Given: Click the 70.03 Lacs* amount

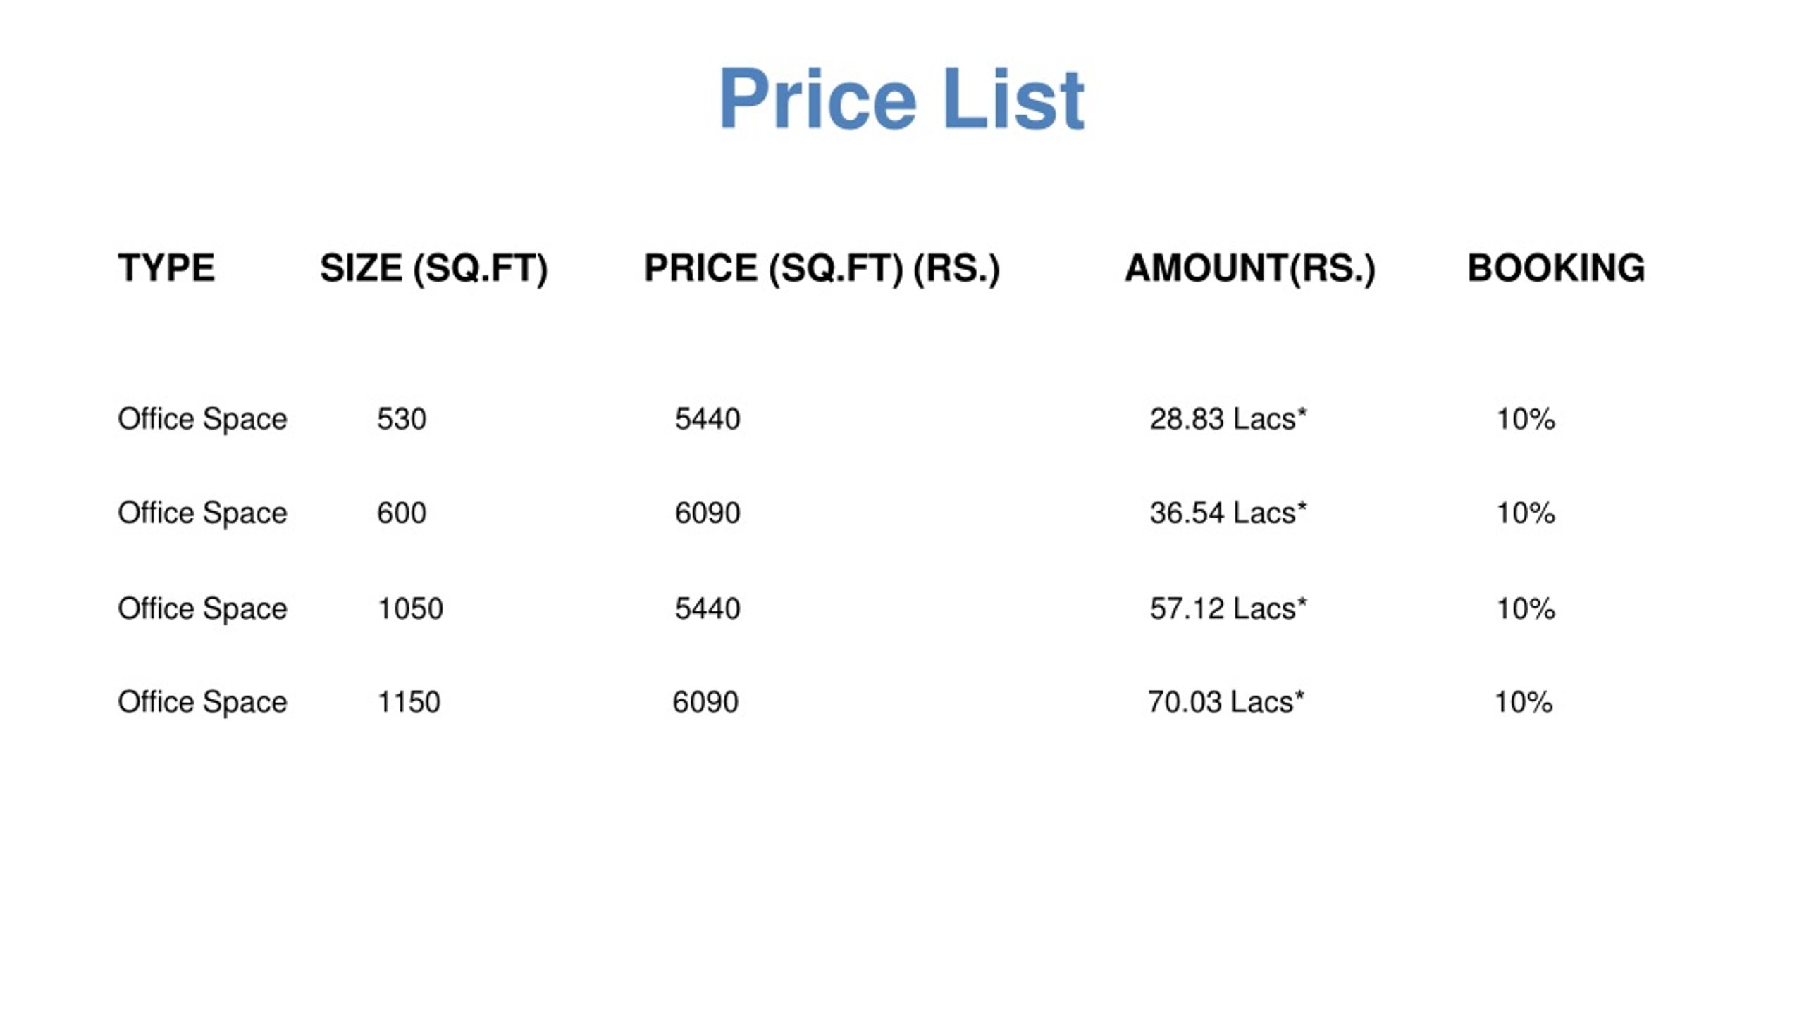Looking at the screenshot, I should [1226, 702].
